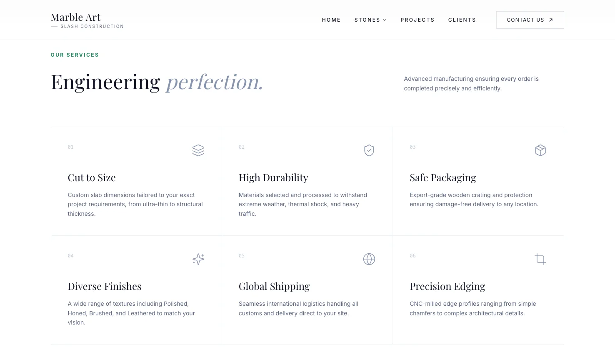Select the Diverse Finishes card title

[105, 287]
